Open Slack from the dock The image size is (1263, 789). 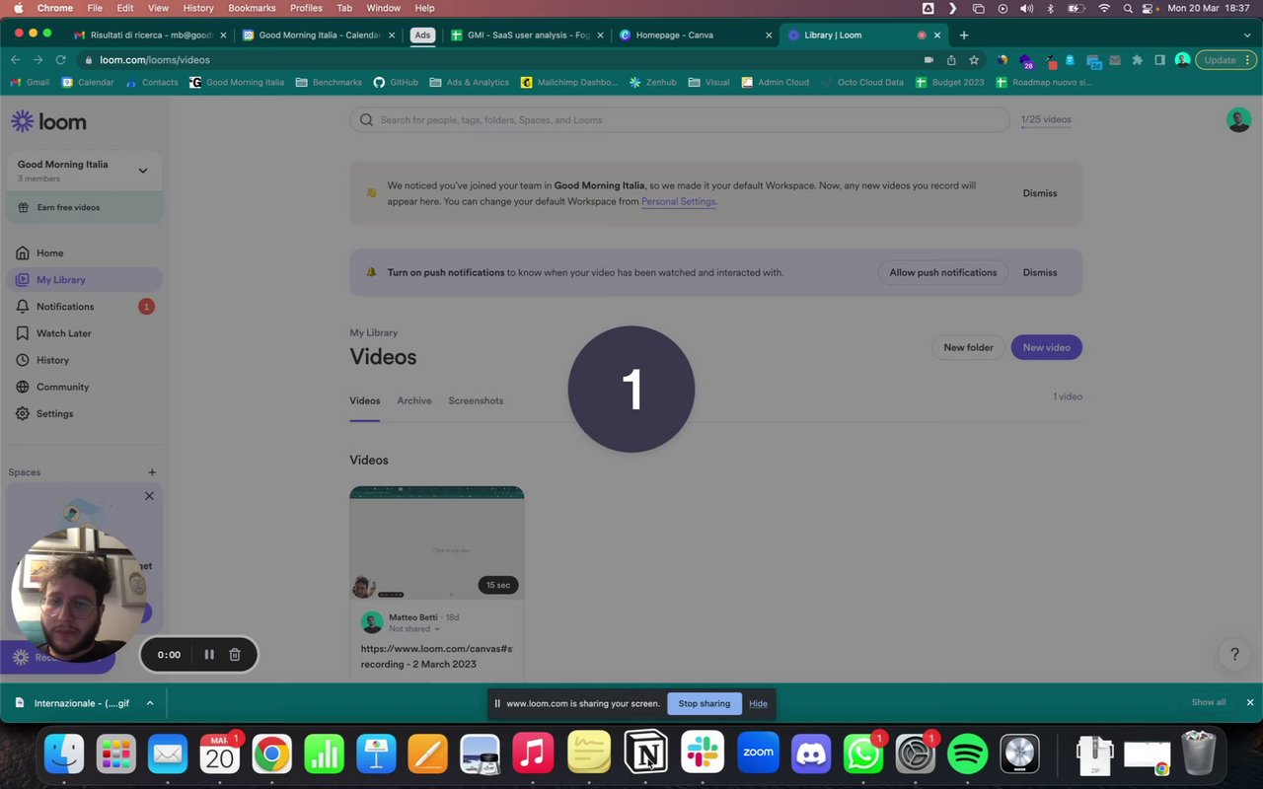pyautogui.click(x=703, y=754)
